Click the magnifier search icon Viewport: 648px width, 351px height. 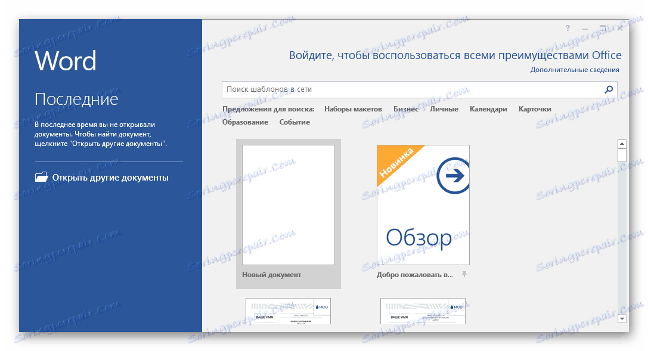608,89
